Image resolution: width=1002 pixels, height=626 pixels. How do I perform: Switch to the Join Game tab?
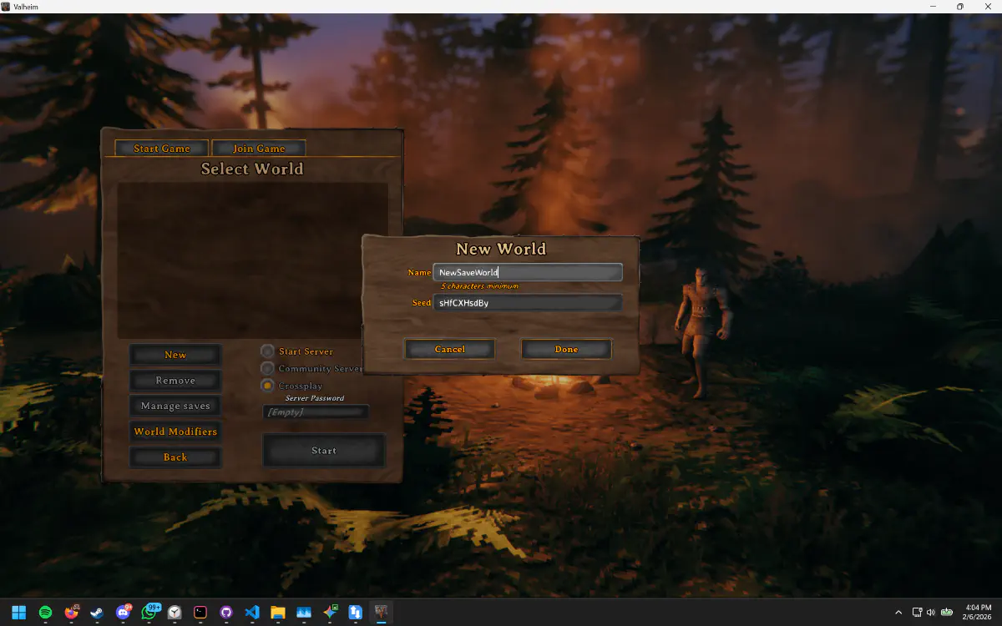tap(259, 149)
